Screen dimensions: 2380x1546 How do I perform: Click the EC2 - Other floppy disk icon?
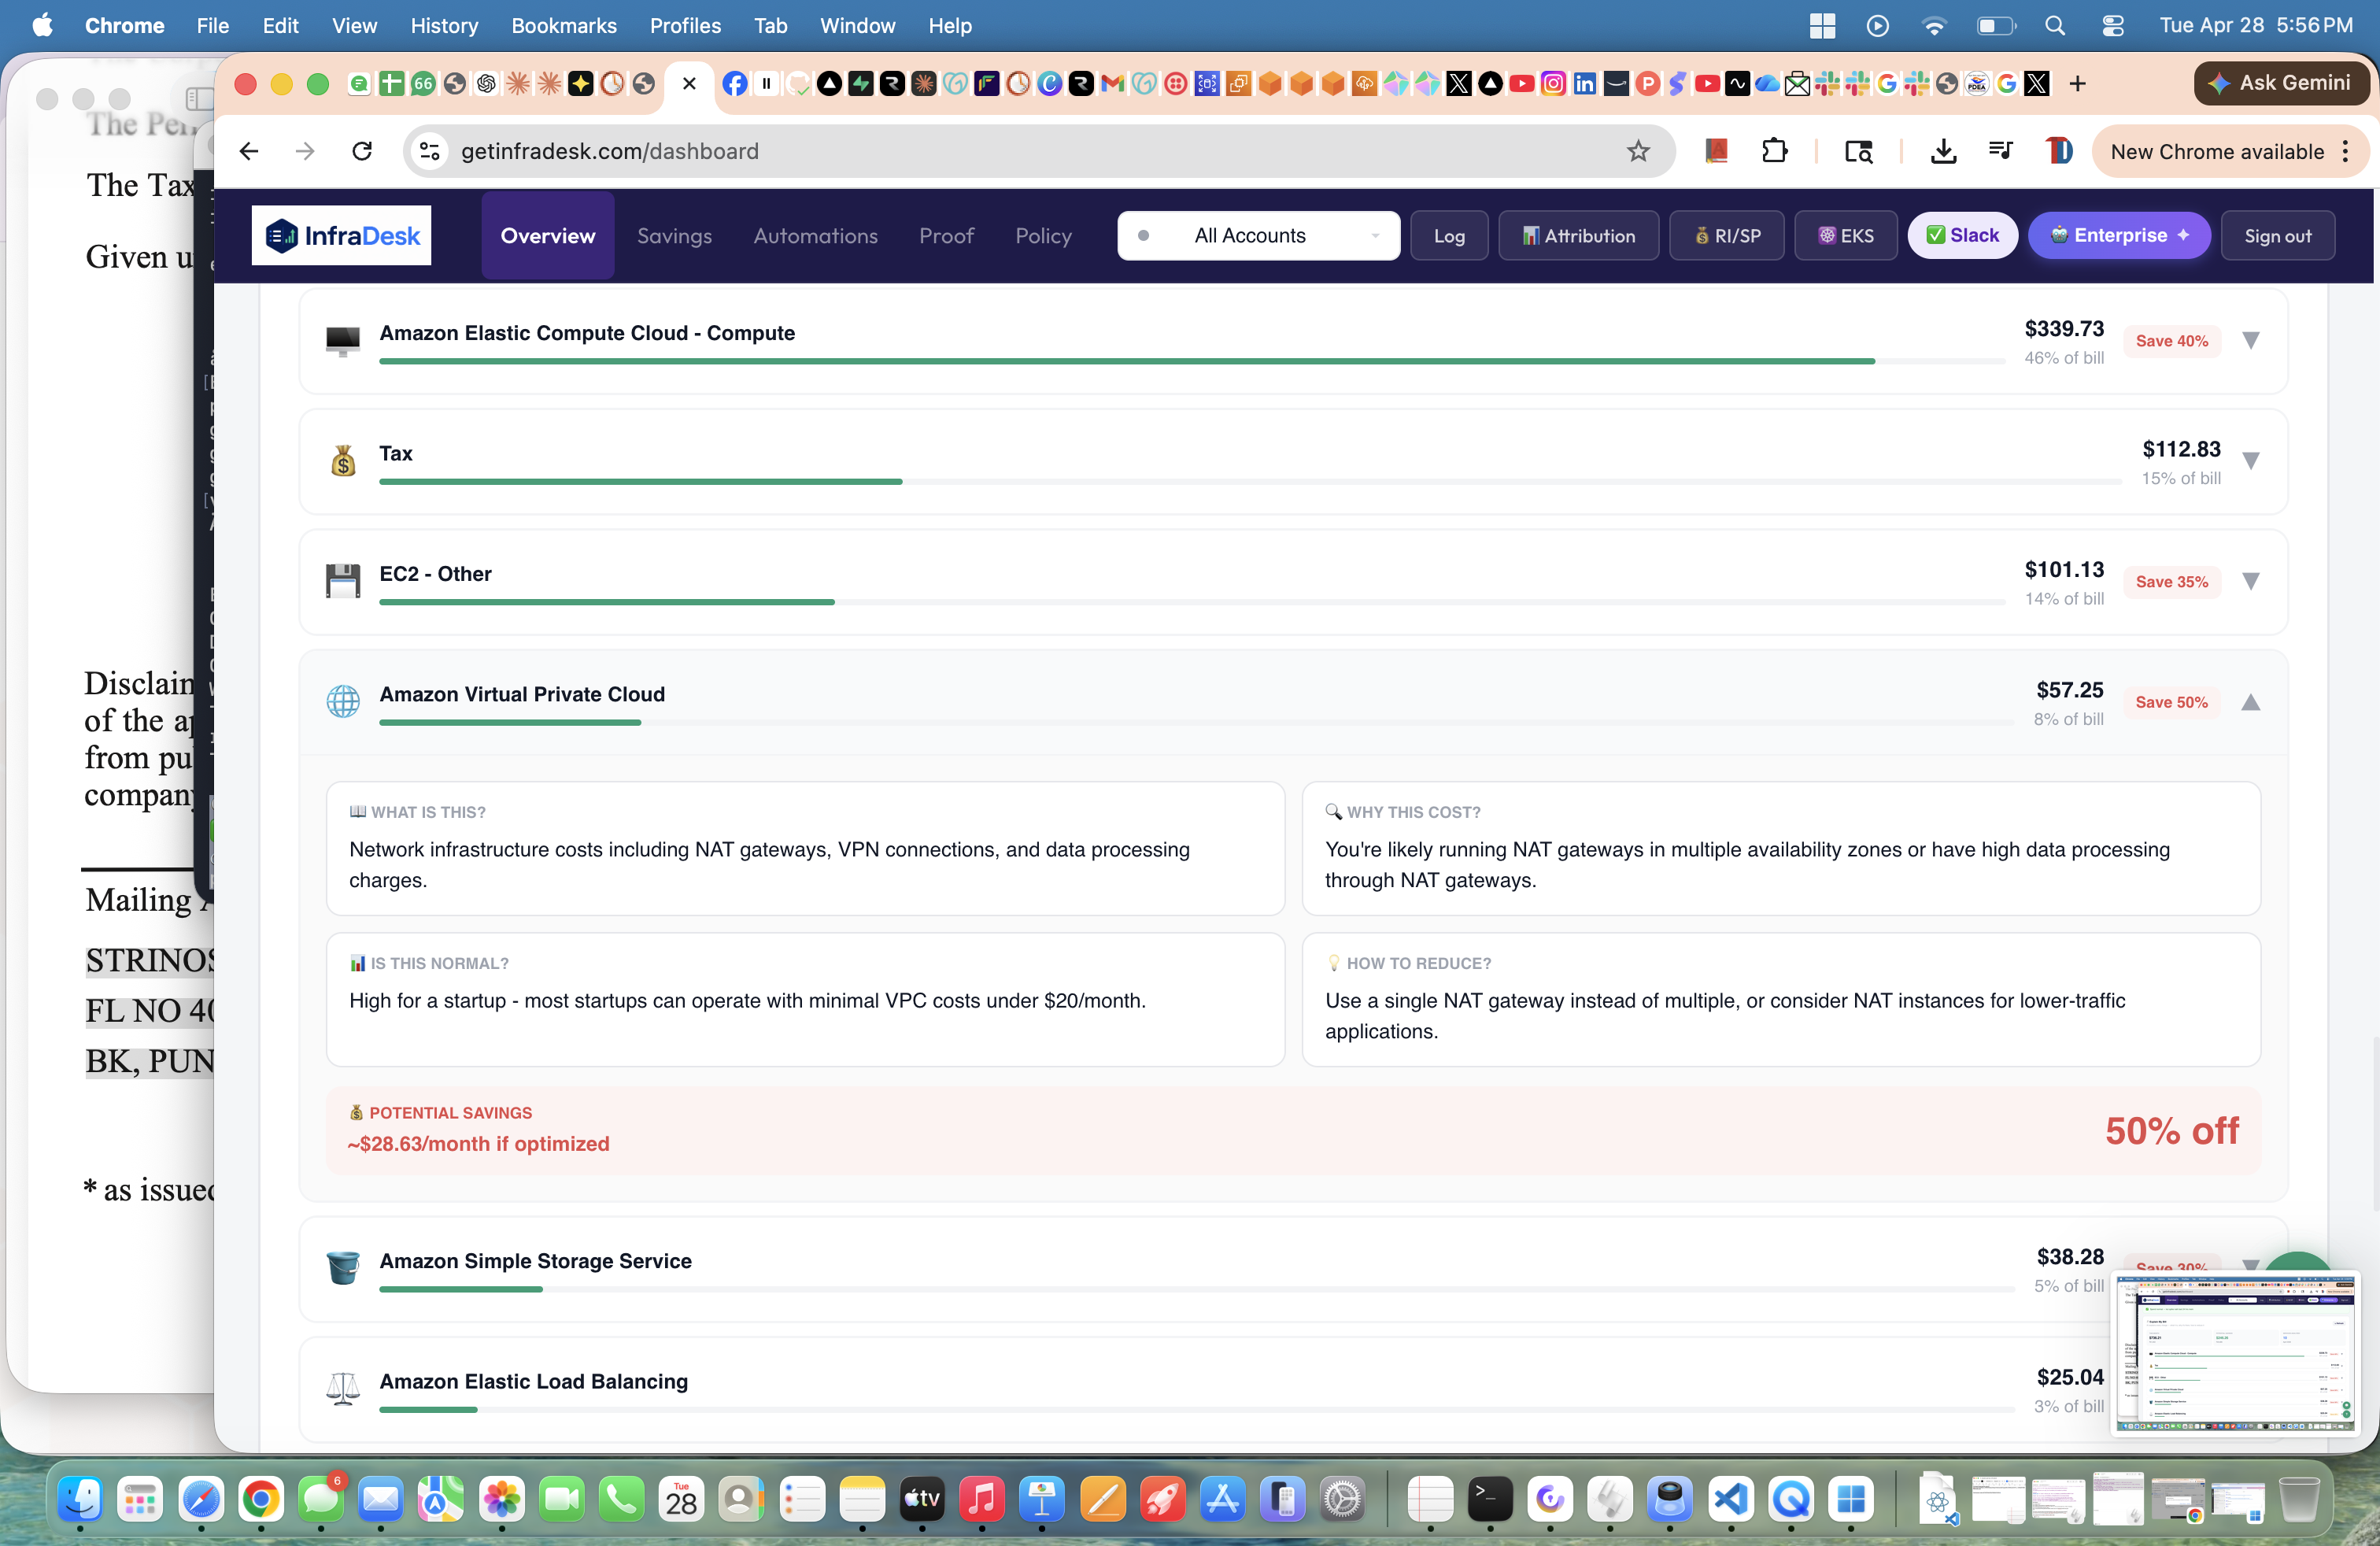point(343,581)
